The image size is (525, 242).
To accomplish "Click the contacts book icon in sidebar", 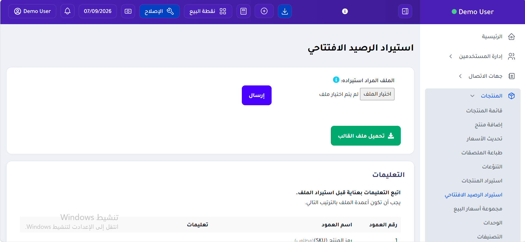I will pos(512,76).
